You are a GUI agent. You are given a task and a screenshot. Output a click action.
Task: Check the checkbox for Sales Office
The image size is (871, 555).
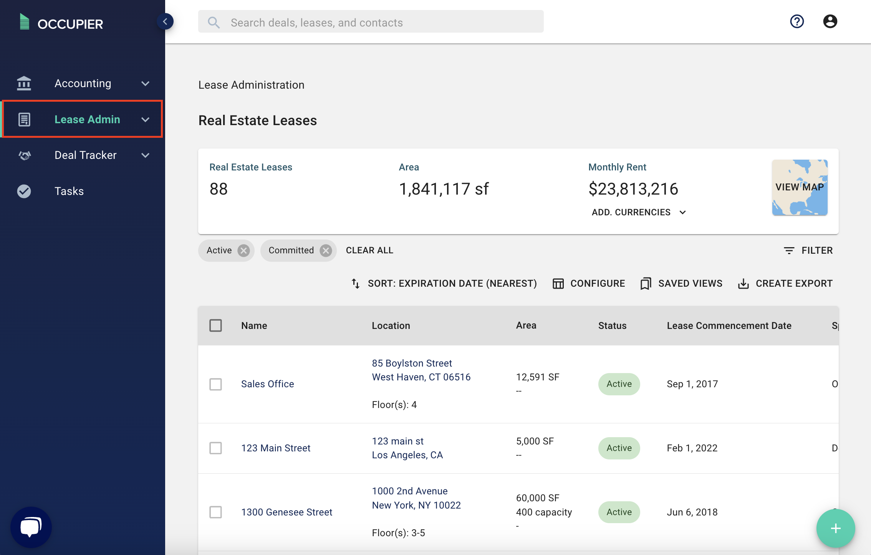click(216, 384)
